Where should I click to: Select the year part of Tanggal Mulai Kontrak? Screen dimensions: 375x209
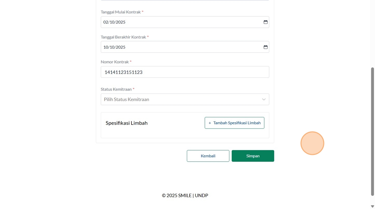click(x=121, y=22)
